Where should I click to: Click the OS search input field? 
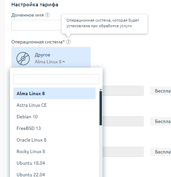(x=56, y=79)
